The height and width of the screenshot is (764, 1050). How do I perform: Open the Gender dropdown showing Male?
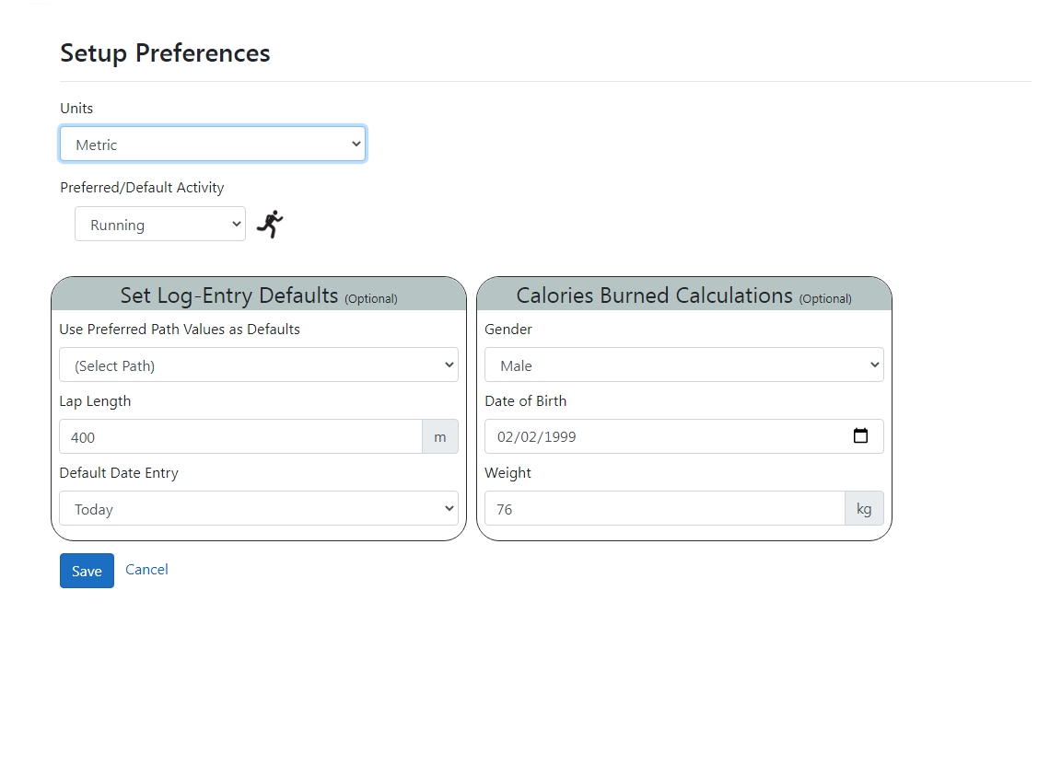(x=683, y=365)
